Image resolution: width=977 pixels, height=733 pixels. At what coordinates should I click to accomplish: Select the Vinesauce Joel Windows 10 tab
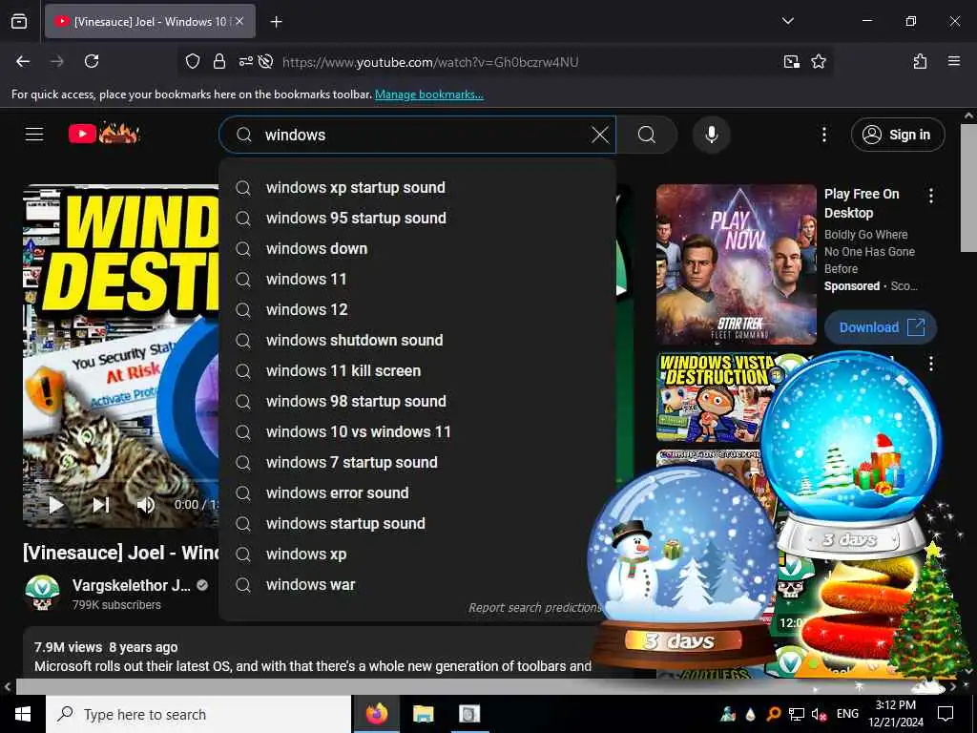(150, 21)
